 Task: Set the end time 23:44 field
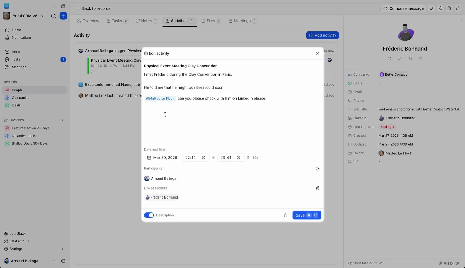tap(230, 158)
